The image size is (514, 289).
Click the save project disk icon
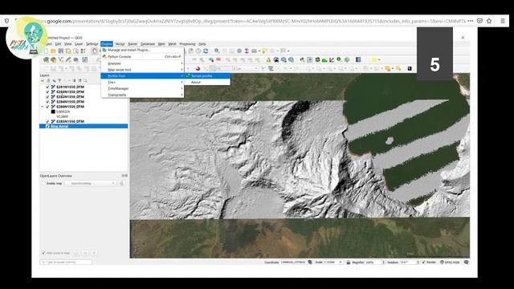(61, 51)
